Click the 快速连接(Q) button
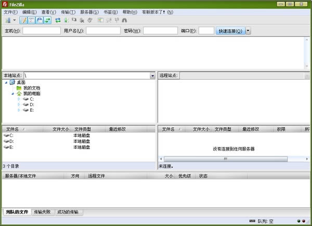The image size is (312, 226). point(230,31)
